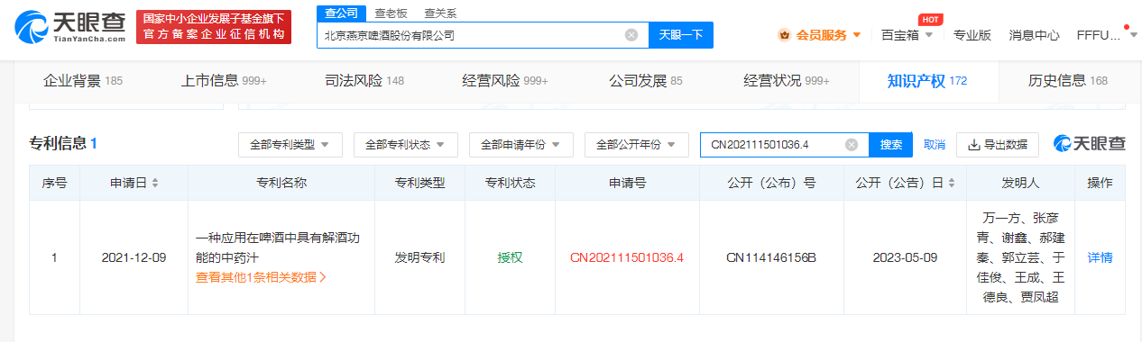This screenshot has height=342, width=1142.
Task: Click publication number CN114146156B
Action: (771, 257)
